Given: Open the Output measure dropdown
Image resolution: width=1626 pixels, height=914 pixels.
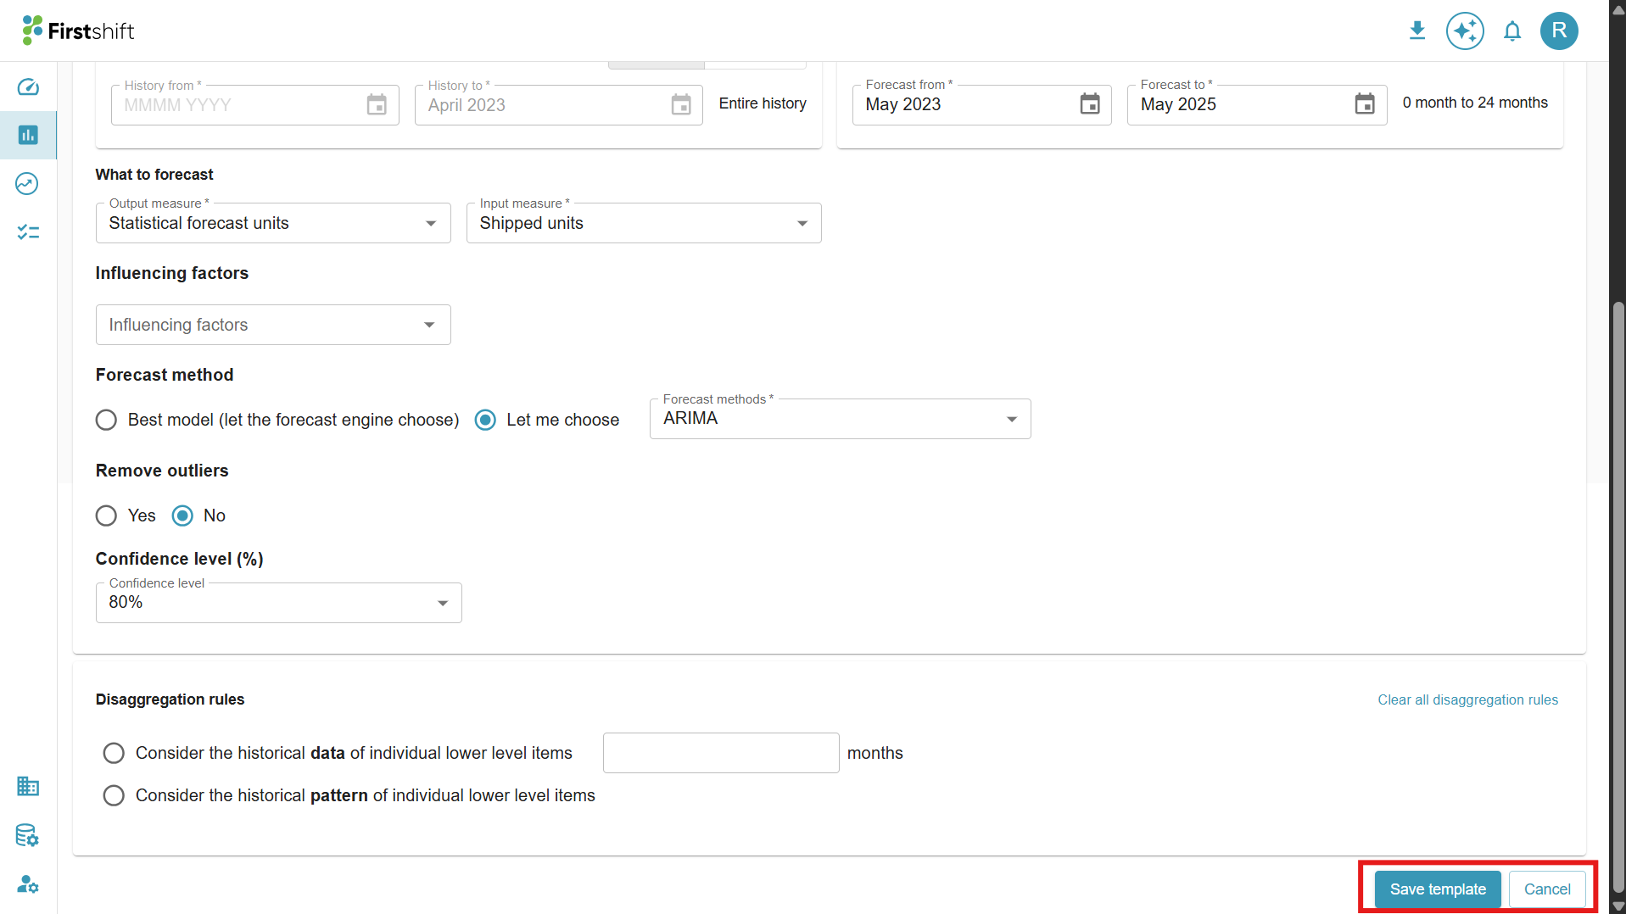Looking at the screenshot, I should 273,223.
